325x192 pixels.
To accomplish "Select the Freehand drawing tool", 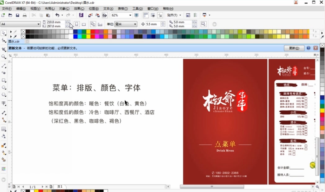I will [x=3, y=66].
